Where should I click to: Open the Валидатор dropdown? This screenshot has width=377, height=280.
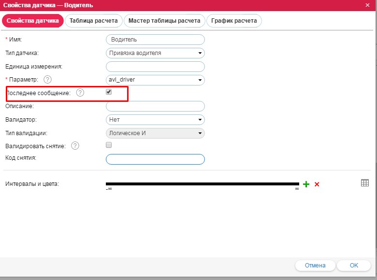click(155, 119)
